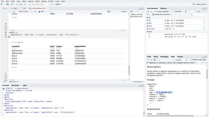Viewport: 209px width, 117px height.
Task: Open 293 MiB memory usage dropdown
Action: pyautogui.click(x=178, y=12)
